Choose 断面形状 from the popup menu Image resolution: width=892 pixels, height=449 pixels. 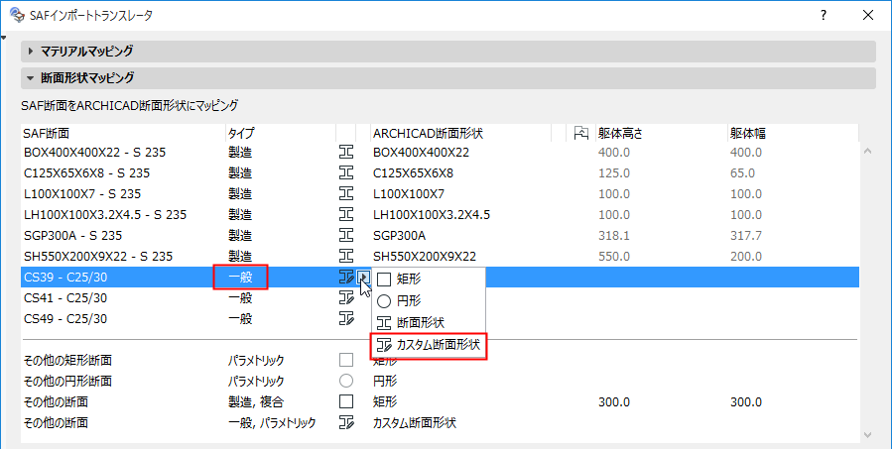(x=429, y=323)
